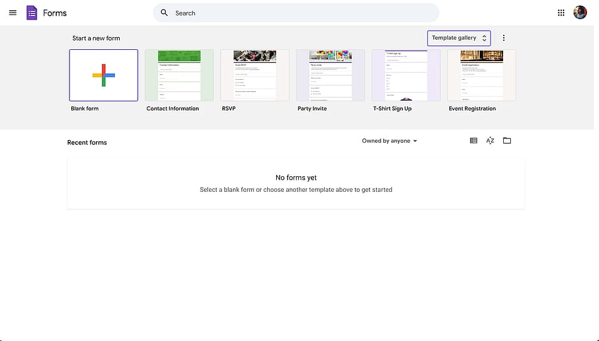Click the magnifying glass search icon
This screenshot has width=599, height=341.
tap(164, 13)
